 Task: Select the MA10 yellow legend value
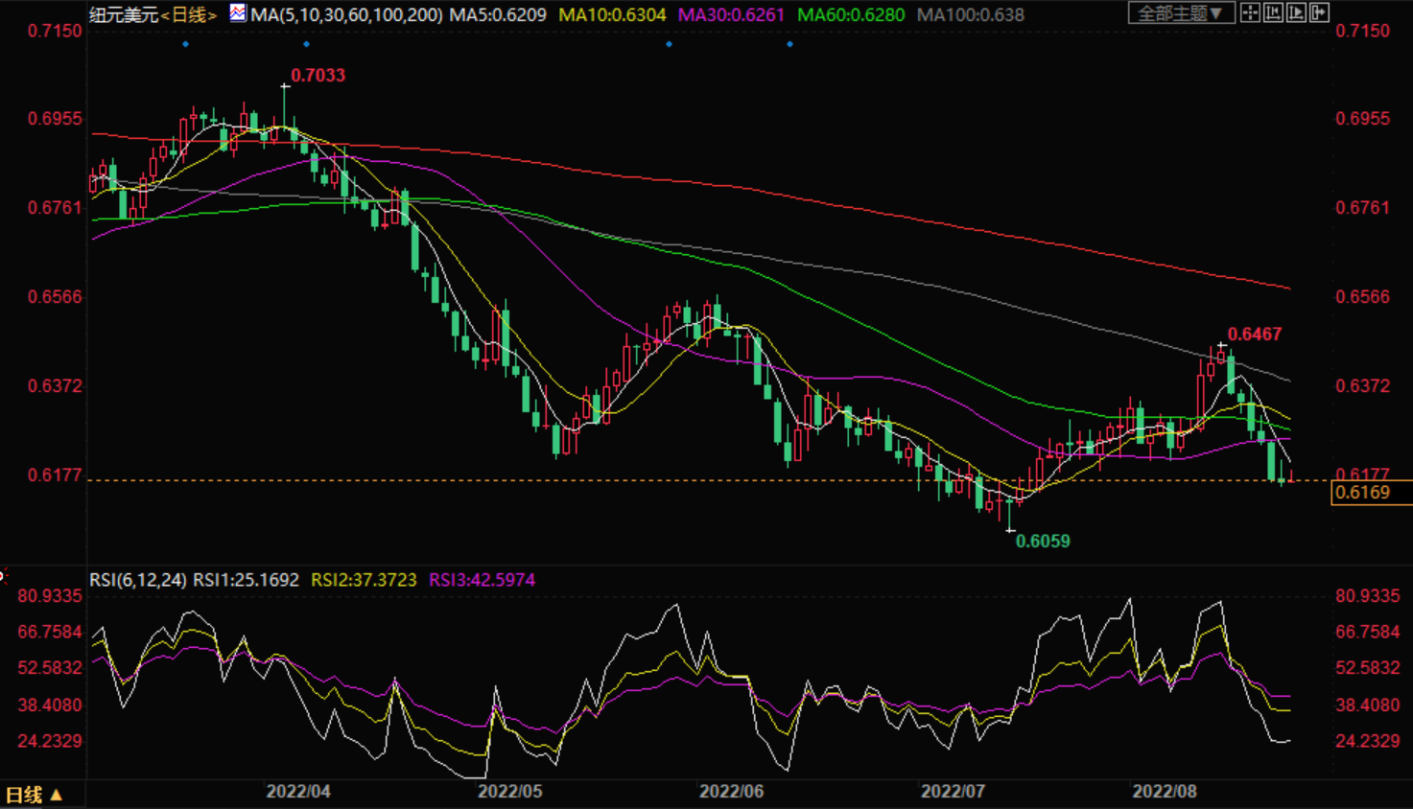(612, 14)
